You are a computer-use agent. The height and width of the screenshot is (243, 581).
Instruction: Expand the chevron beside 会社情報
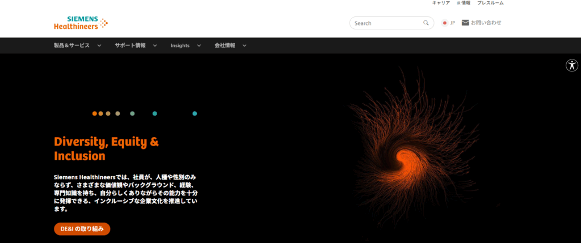(245, 45)
